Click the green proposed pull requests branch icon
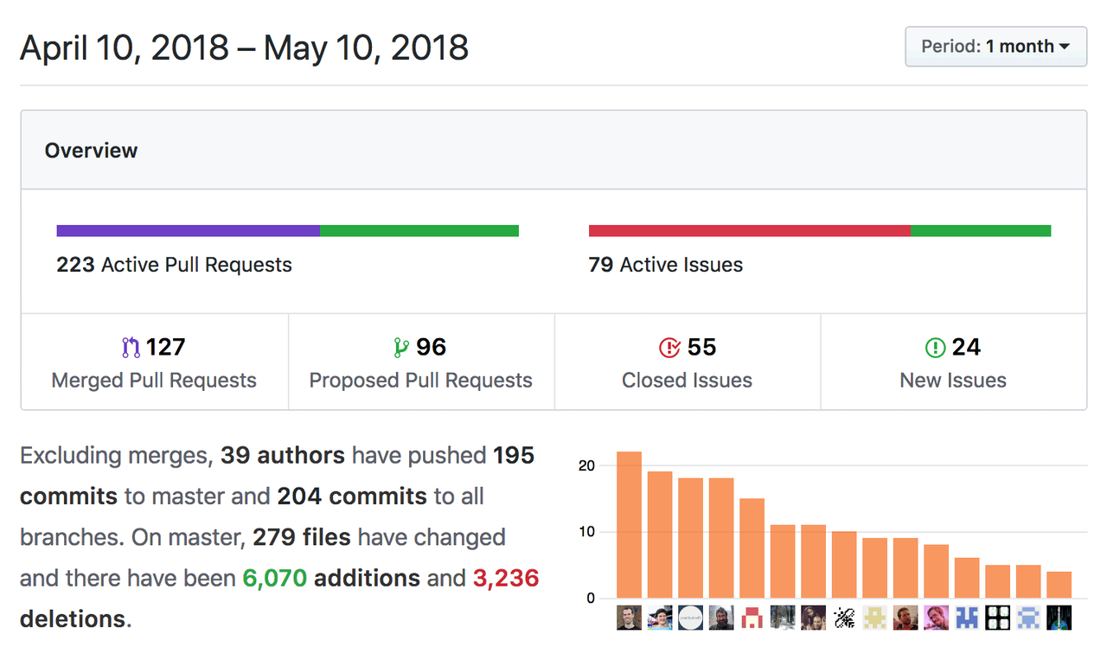 [400, 348]
